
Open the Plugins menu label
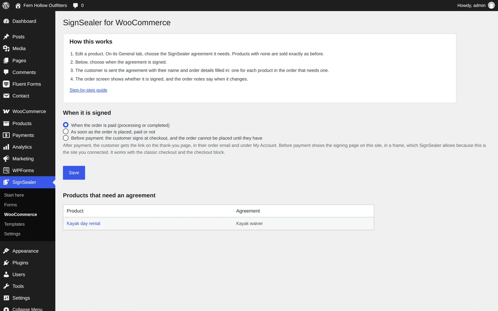pos(20,263)
